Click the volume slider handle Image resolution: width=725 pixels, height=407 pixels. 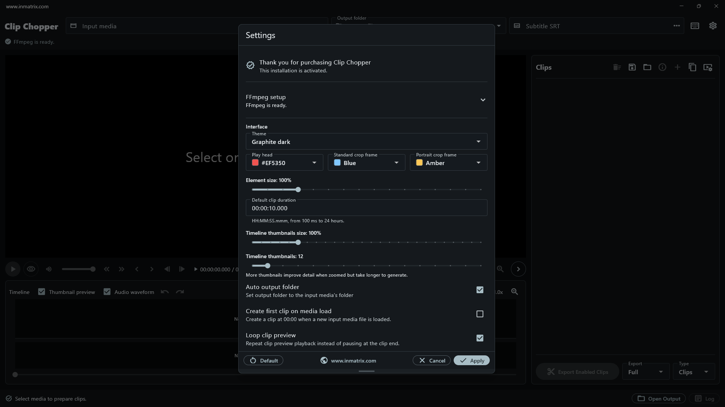tap(93, 269)
